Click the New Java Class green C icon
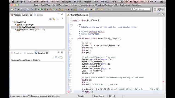Screen dimensions: 175x98 pyautogui.click(x=54, y=9)
